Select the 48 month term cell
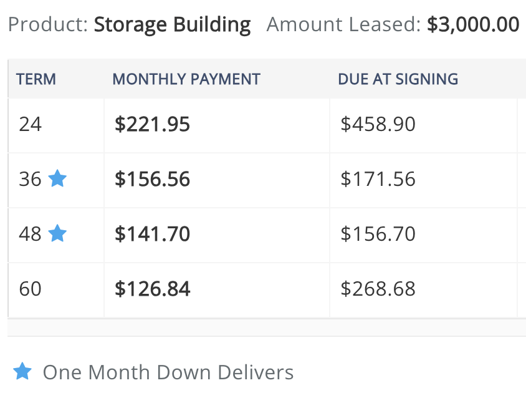 [56, 235]
